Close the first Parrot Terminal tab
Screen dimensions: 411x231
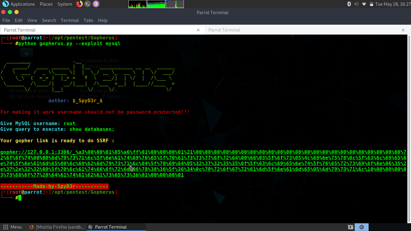click(198, 30)
